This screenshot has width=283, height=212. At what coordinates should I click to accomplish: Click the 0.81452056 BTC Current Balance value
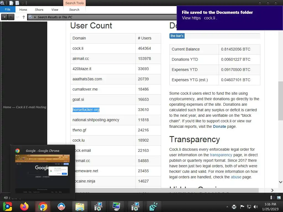point(235,49)
